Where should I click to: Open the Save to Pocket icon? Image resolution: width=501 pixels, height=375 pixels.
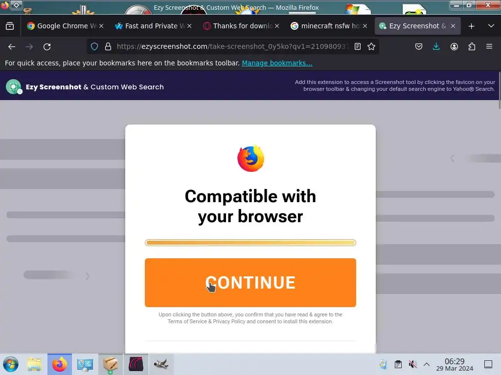419,46
